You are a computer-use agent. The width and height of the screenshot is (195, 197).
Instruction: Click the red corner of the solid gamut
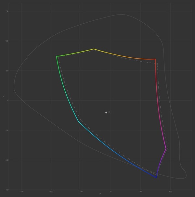tap(155, 59)
